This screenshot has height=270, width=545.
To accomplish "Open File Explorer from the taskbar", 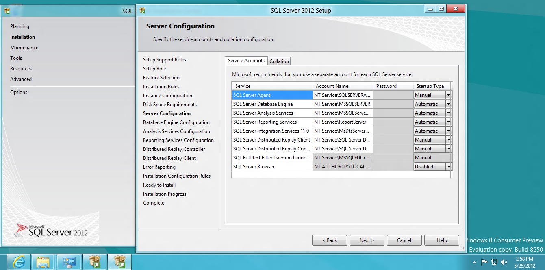I will (43, 262).
